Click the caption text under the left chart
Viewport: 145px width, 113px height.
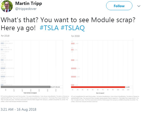pyautogui.click(x=35, y=99)
